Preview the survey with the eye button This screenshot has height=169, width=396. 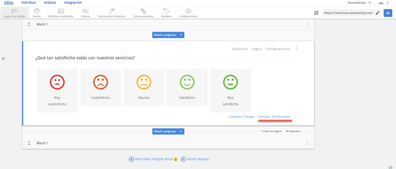(388, 13)
